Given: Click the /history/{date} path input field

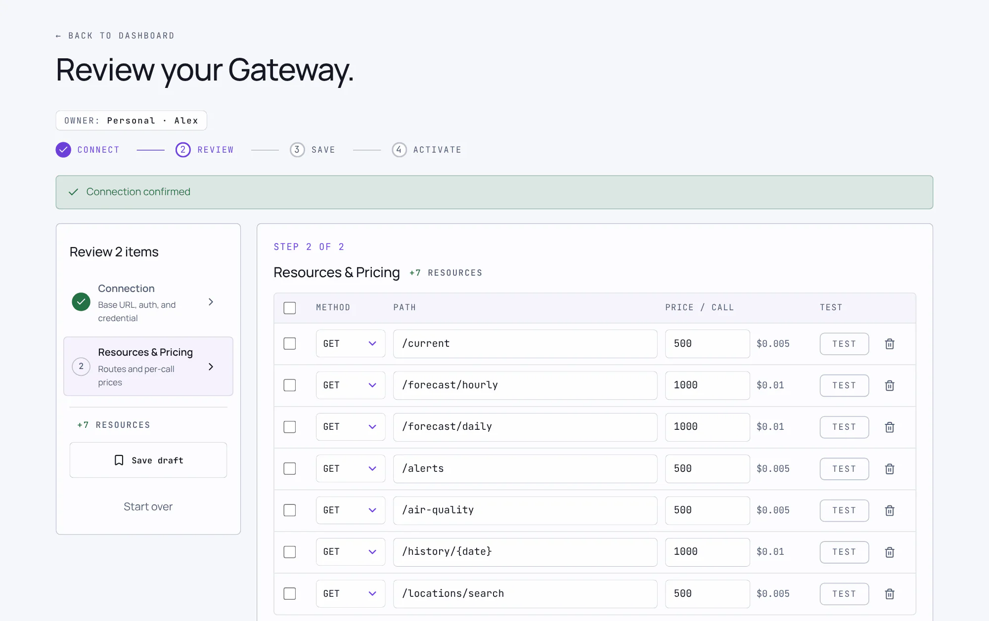Looking at the screenshot, I should (525, 552).
